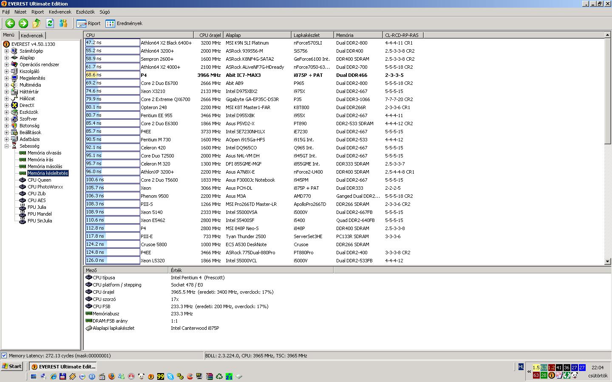This screenshot has width=612, height=382.
Task: Expand the Alaplap tree node
Action: [6, 58]
